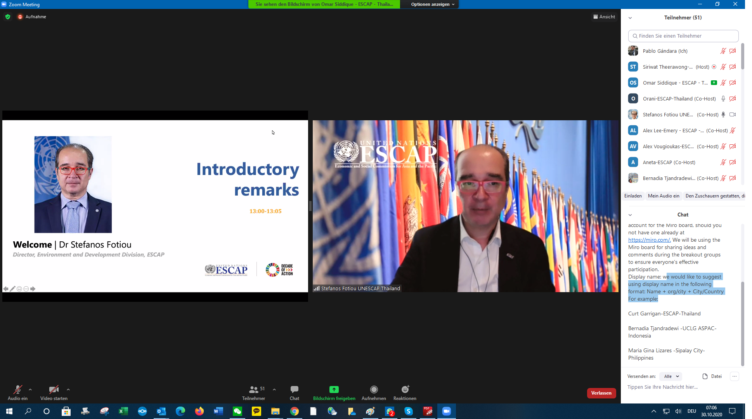
Task: Open the Ansicht view menu
Action: (x=604, y=17)
